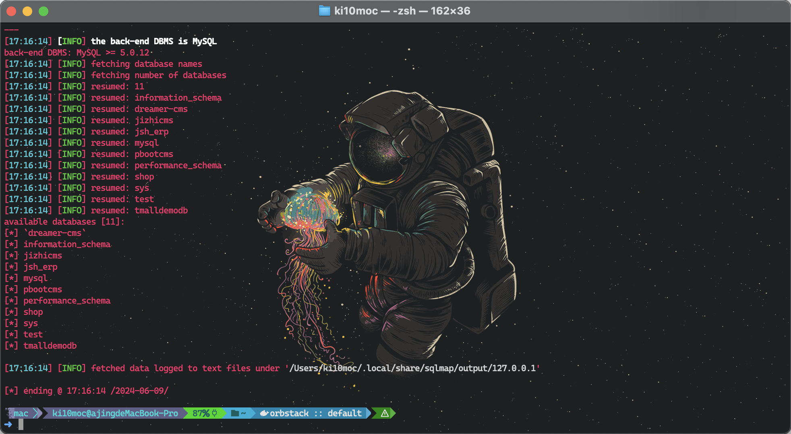Click 'resumed: jsh_erp' log line

point(130,132)
